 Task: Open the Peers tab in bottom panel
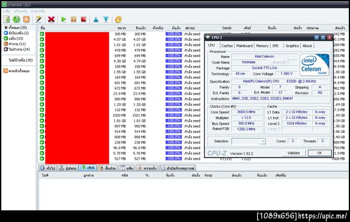pyautogui.click(x=87, y=168)
